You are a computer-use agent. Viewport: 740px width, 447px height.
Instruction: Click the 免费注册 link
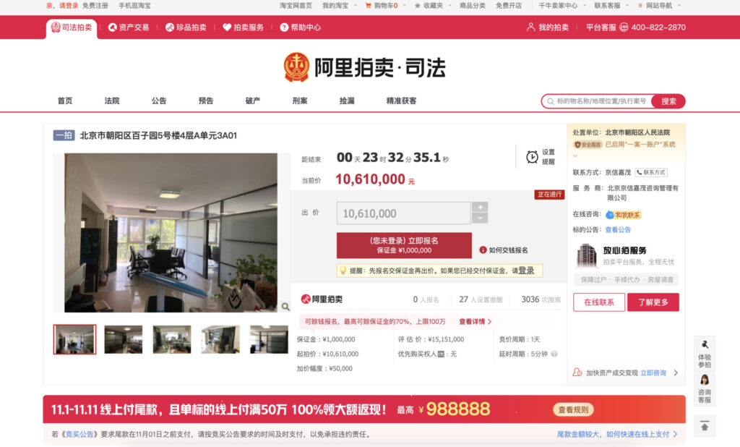point(95,6)
